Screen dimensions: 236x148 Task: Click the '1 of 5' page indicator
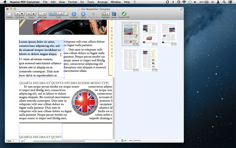(22, 141)
